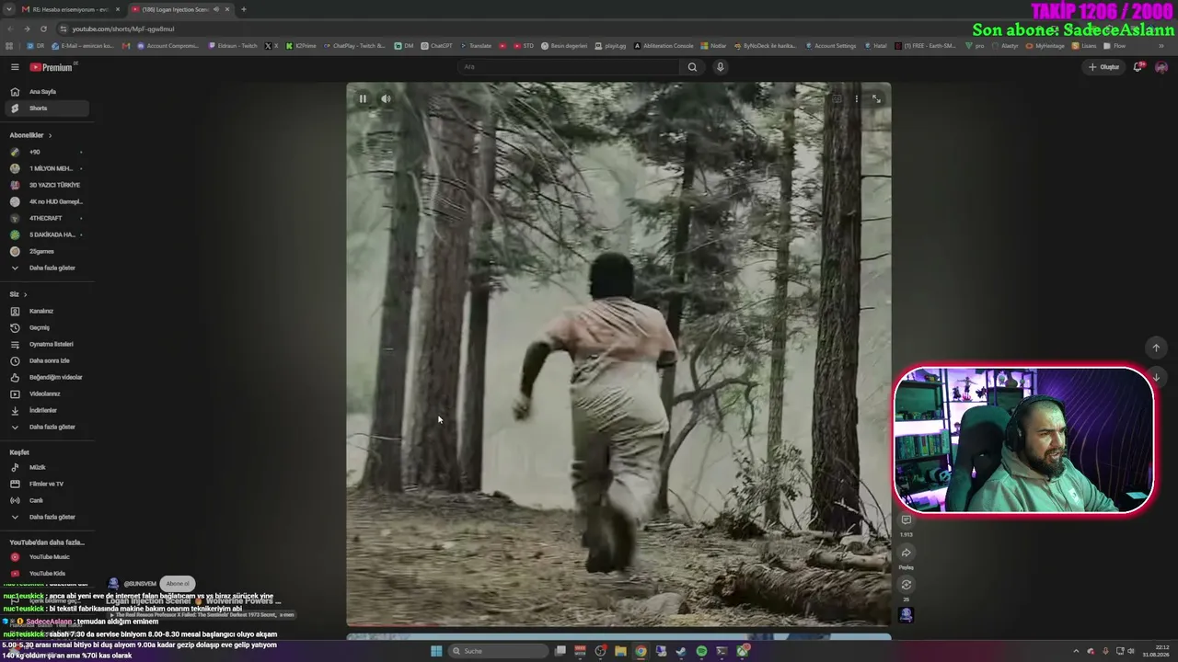Show hidden system tray icons
The width and height of the screenshot is (1178, 662).
tap(1076, 651)
